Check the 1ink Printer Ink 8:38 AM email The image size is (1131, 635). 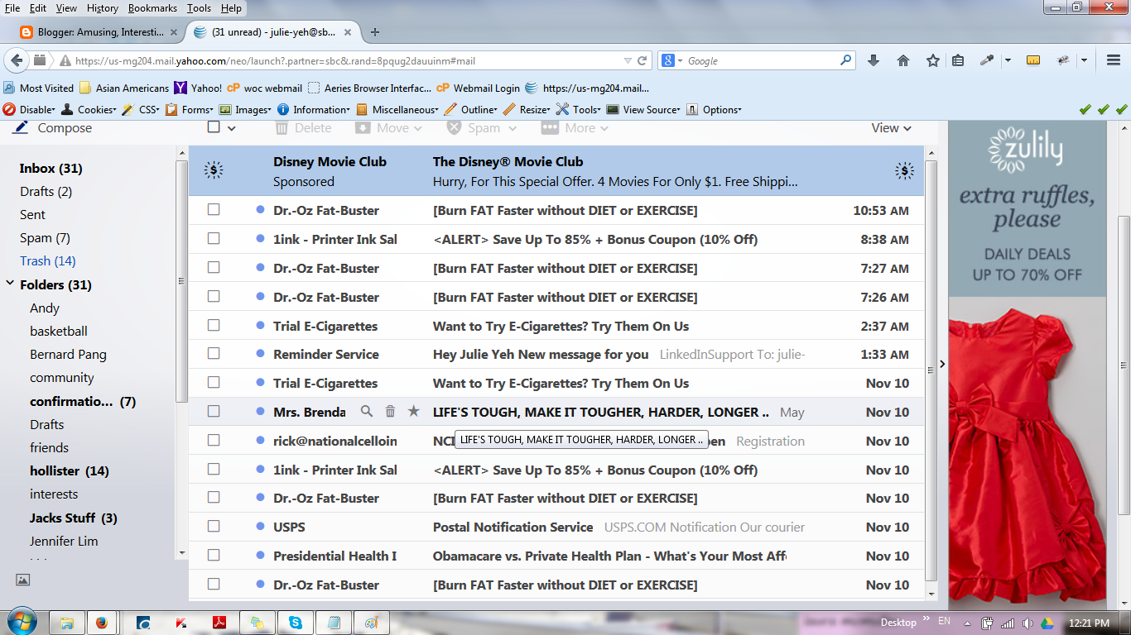(x=214, y=239)
